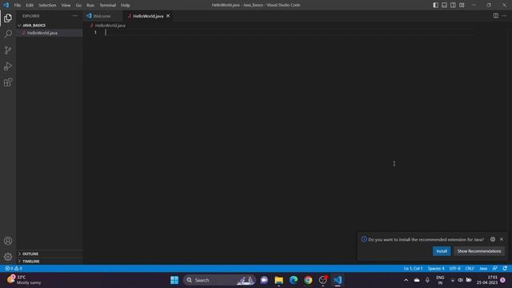Image resolution: width=512 pixels, height=288 pixels.
Task: Click the feedback icon in status bar
Action: 495,268
